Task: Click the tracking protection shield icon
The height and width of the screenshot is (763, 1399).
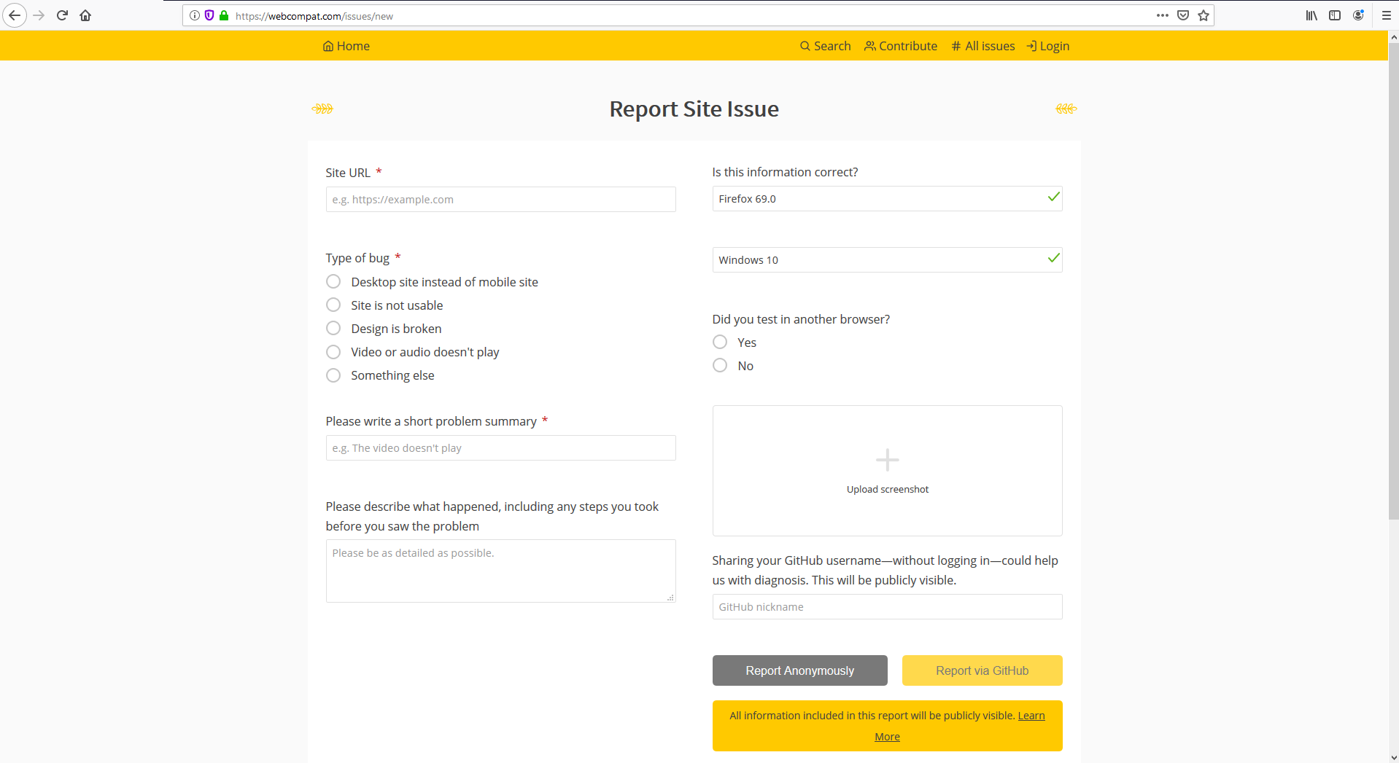Action: [x=209, y=15]
